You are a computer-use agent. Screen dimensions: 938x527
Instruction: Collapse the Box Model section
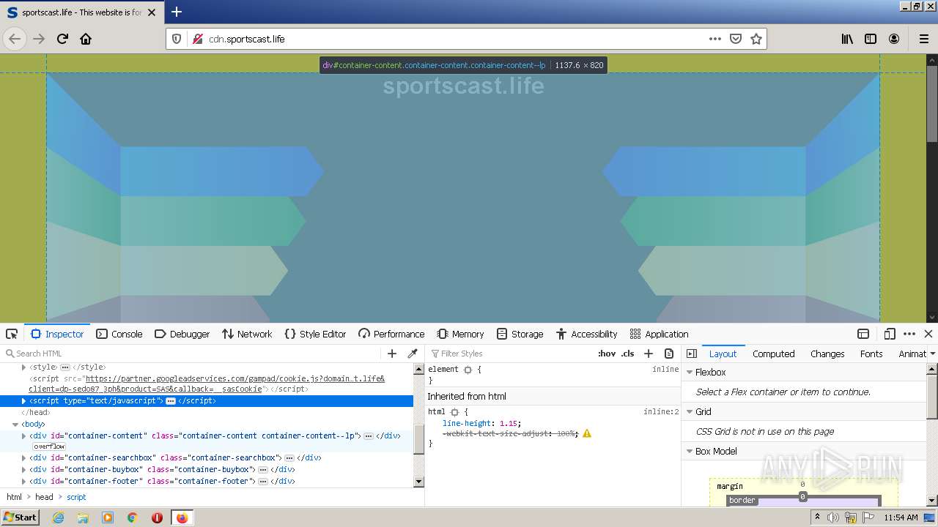pos(690,451)
